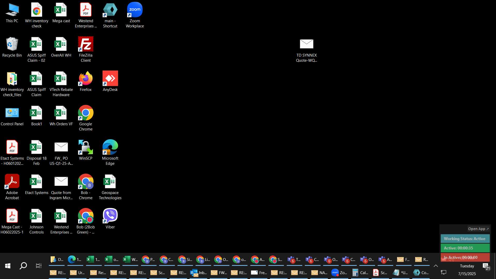The width and height of the screenshot is (496, 279).
Task: Switch to the email taskbar item NA...
Action: coord(319,273)
